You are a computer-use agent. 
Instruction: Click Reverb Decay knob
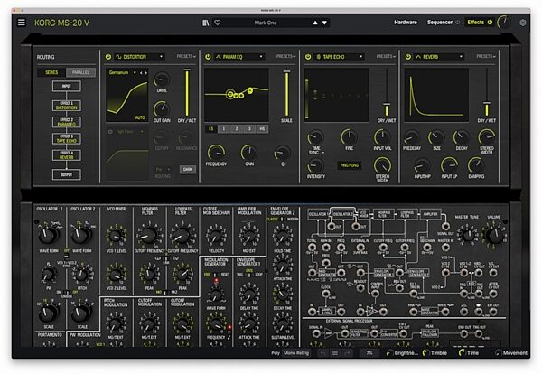coord(461,137)
